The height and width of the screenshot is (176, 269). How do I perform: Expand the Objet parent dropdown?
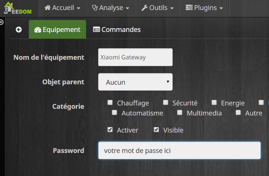tap(135, 82)
